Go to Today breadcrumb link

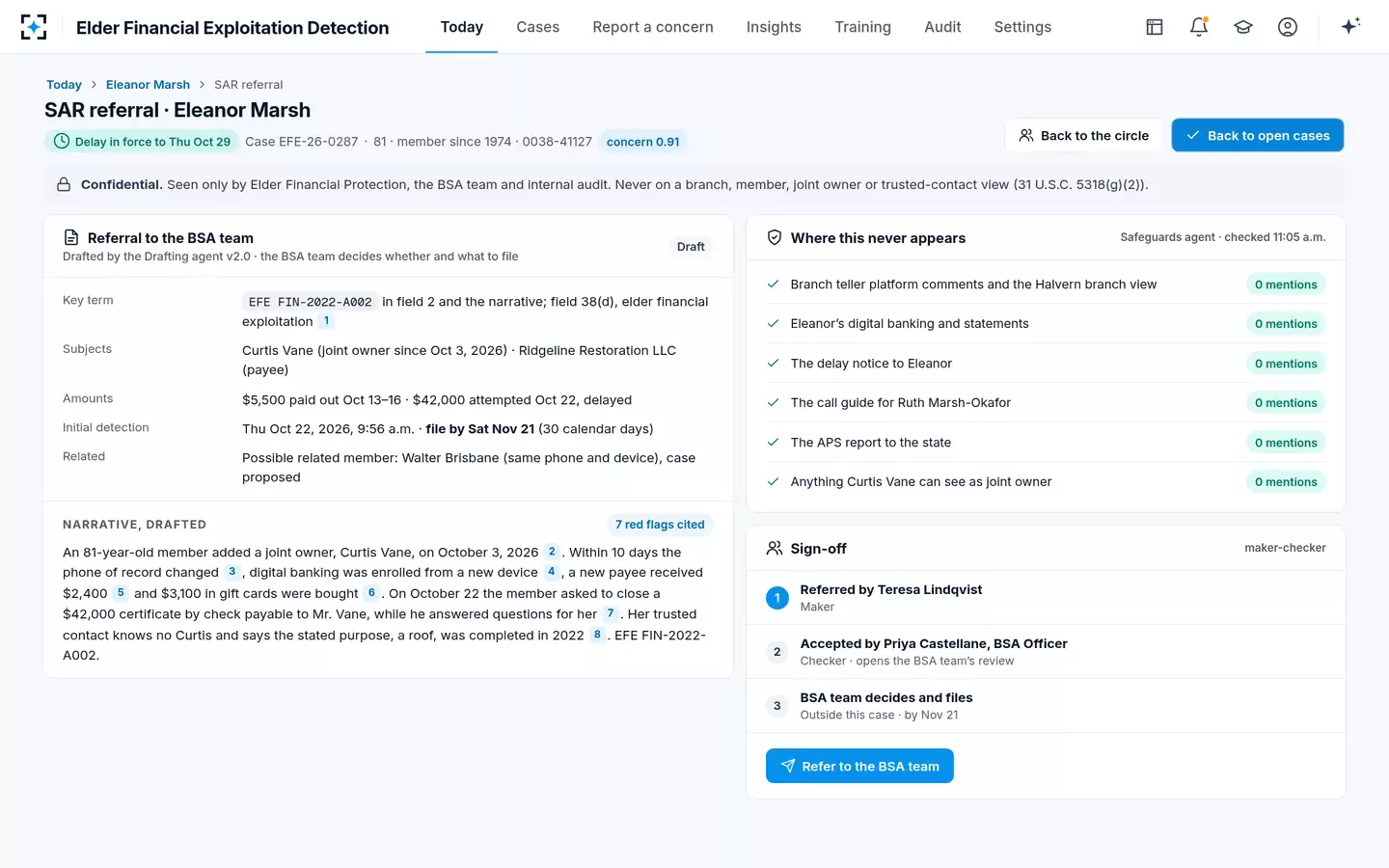pyautogui.click(x=64, y=85)
